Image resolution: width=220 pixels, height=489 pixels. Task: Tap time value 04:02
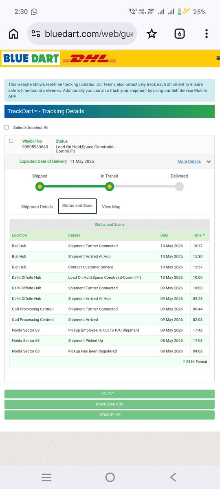[198, 351]
